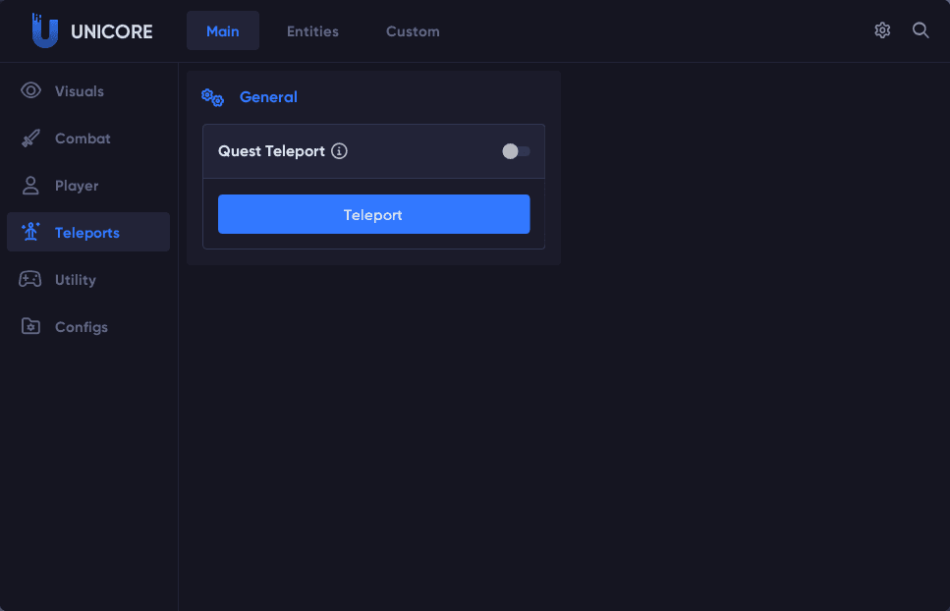Switch to the Main tab

[223, 31]
